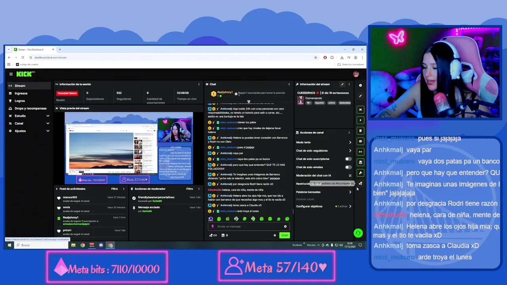Open Windows Start menu
507x285 pixels.
tap(9, 245)
